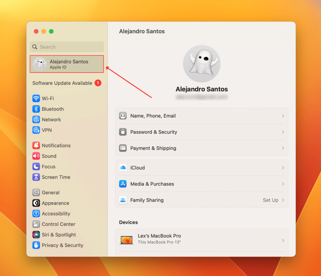The width and height of the screenshot is (321, 276).
Task: Expand iCloud row chevron
Action: (283, 168)
